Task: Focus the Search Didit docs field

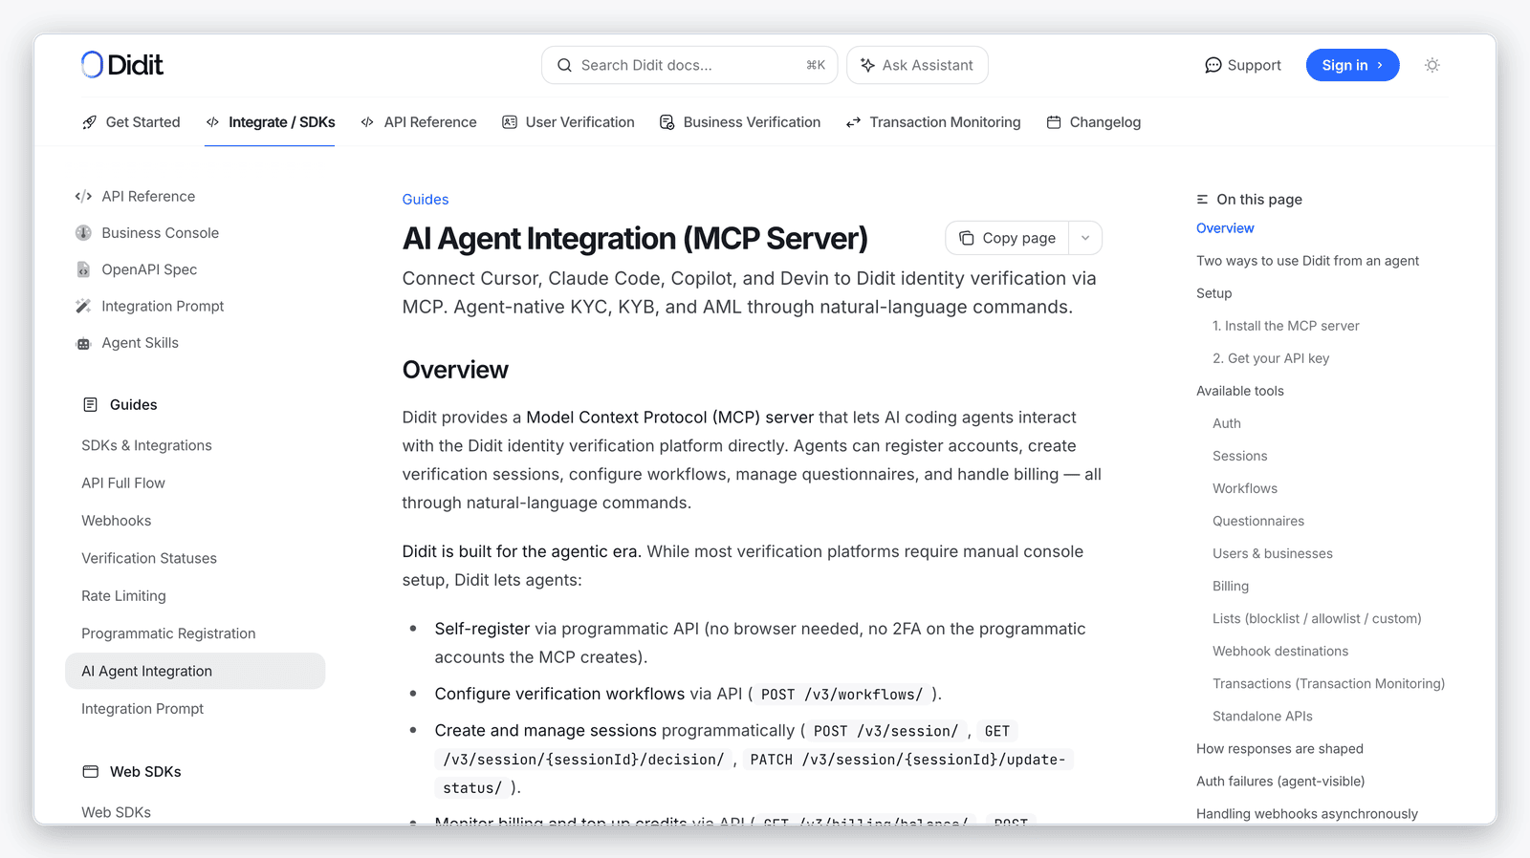Action: (689, 65)
